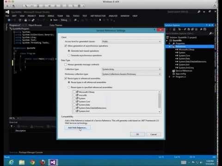Click the assemblies list scrollbar thumb
Screen dimensions: 222x166
[160, 100]
